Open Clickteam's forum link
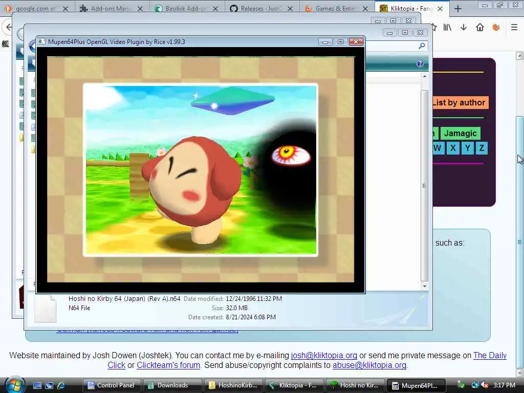This screenshot has width=524, height=393. (168, 365)
